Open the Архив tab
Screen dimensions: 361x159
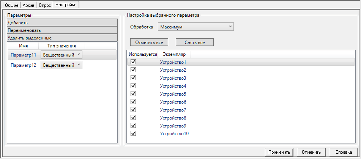[28, 5]
